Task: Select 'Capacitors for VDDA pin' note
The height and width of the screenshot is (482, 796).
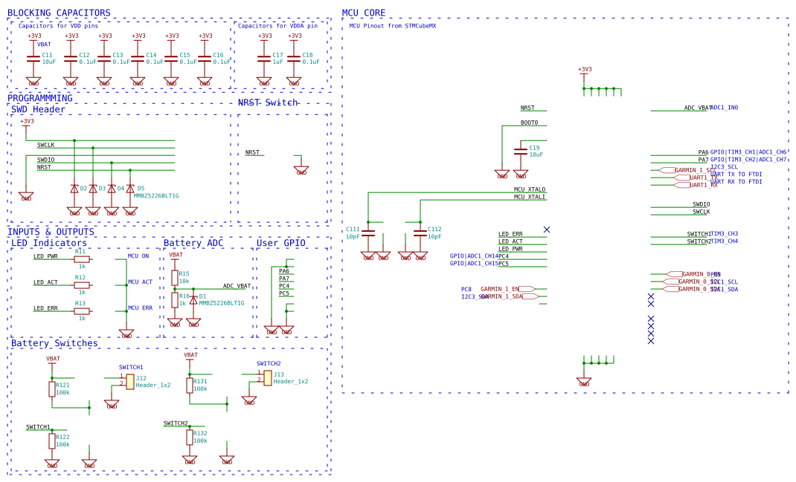Action: pos(277,26)
